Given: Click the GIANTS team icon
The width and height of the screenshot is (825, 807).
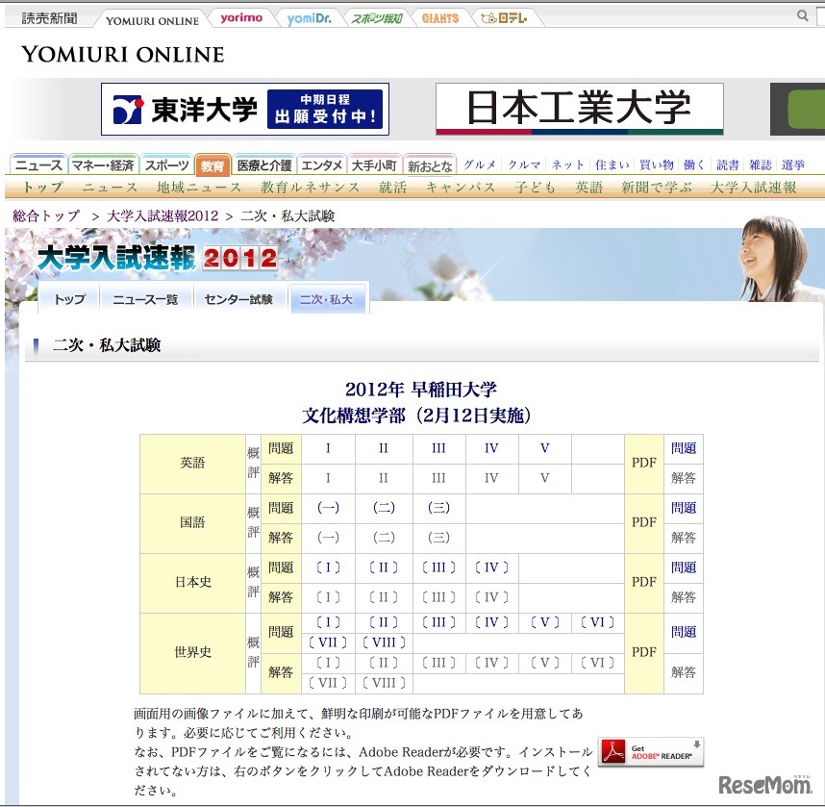Looking at the screenshot, I should 439,16.
